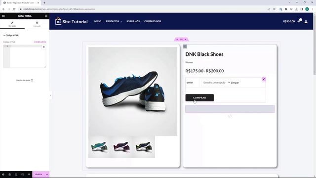This screenshot has height=178, width=316.
Task: Open the shopping cart icon
Action: click(300, 21)
